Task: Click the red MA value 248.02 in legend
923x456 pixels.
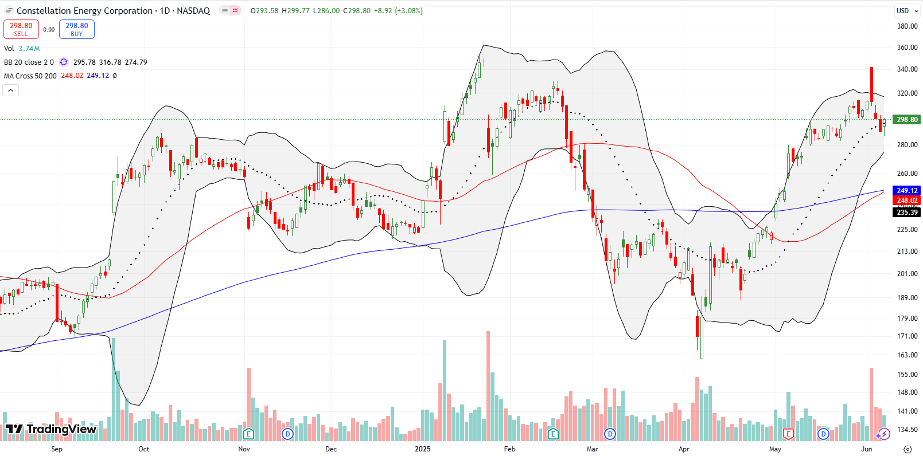Action: point(72,76)
